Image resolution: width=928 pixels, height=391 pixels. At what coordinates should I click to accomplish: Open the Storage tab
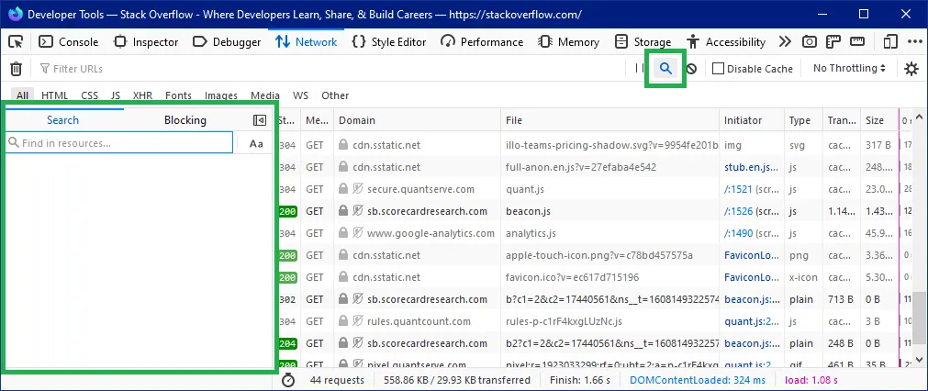pos(643,42)
